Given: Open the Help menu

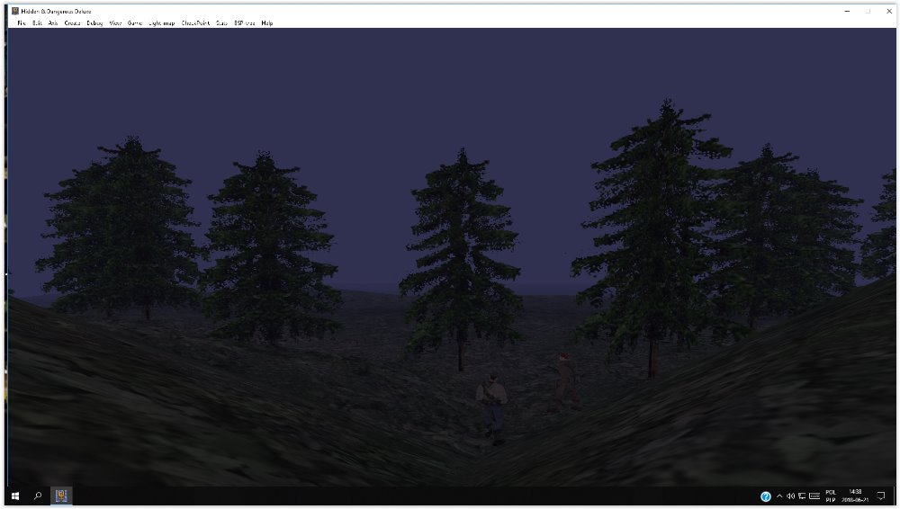Looking at the screenshot, I should (267, 22).
